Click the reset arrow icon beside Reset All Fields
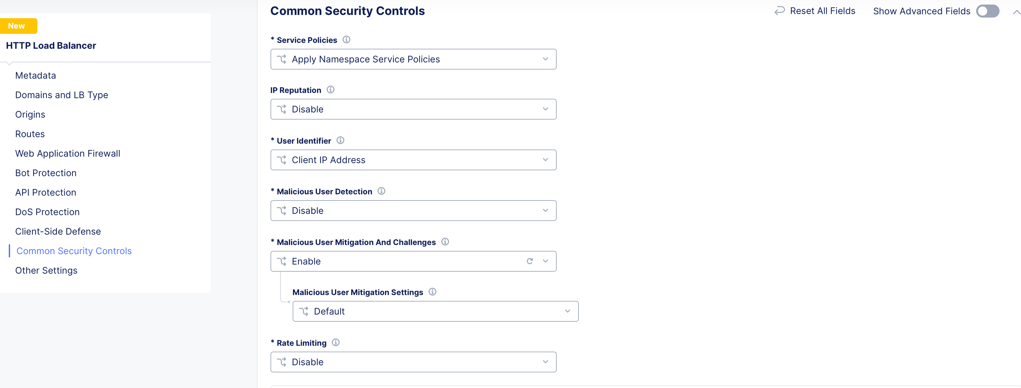 click(x=779, y=11)
